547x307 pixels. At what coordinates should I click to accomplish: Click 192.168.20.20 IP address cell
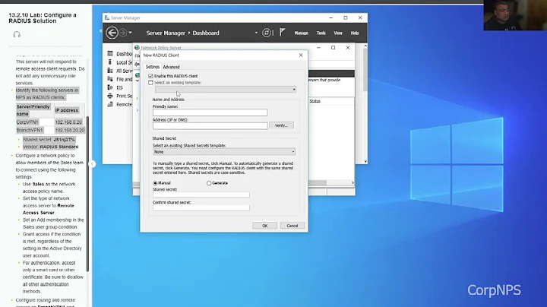click(x=70, y=130)
